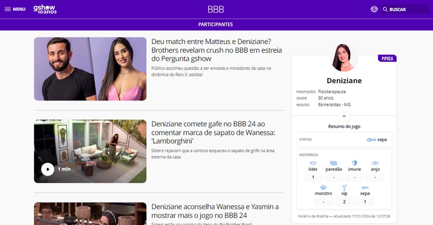Click the PIPOCA badge
The height and width of the screenshot is (225, 433).
click(387, 59)
